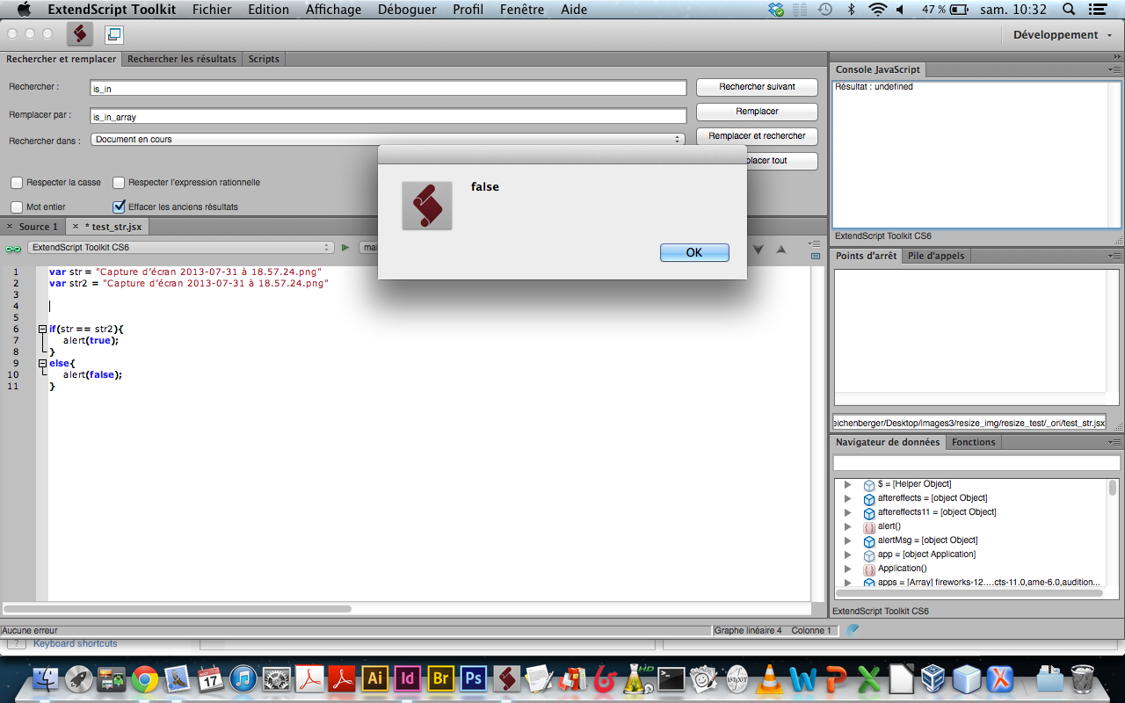Expand the 'aftereffects = [object Object]' node
The width and height of the screenshot is (1125, 703).
(x=848, y=498)
